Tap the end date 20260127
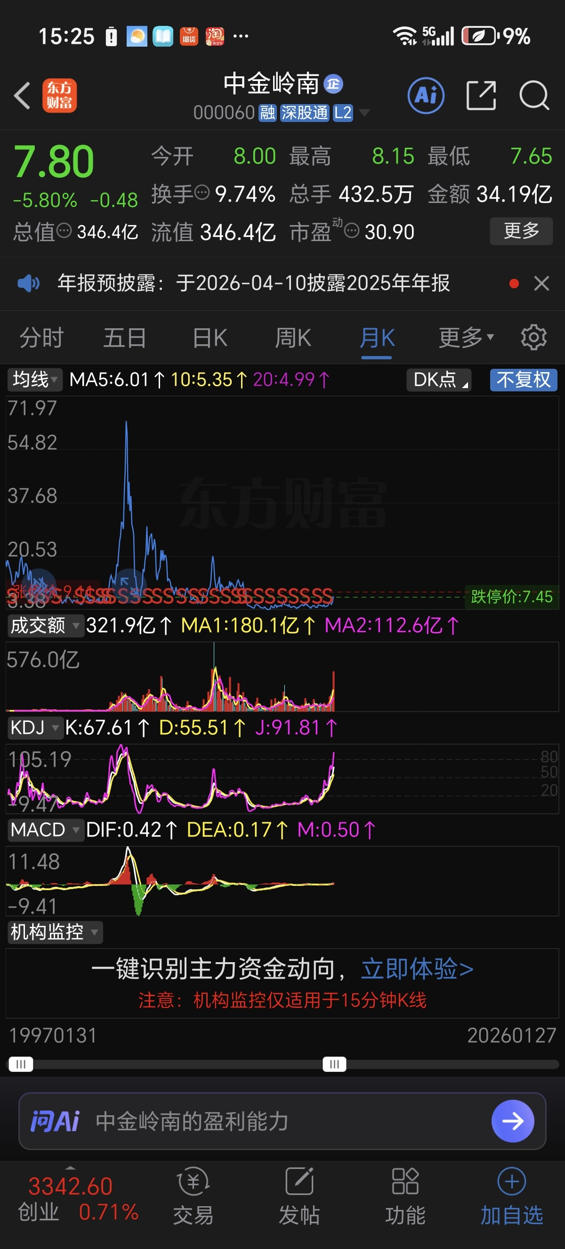This screenshot has height=1249, width=565. (511, 1036)
